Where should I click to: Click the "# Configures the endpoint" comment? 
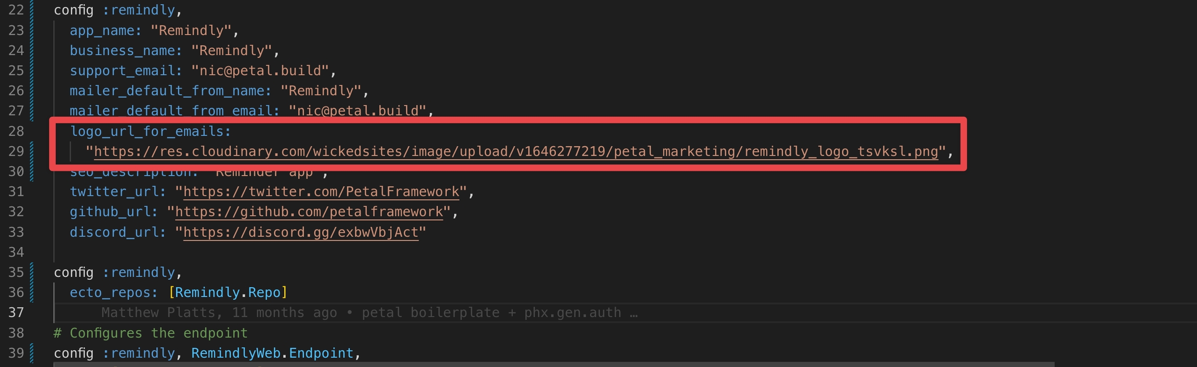coord(150,333)
